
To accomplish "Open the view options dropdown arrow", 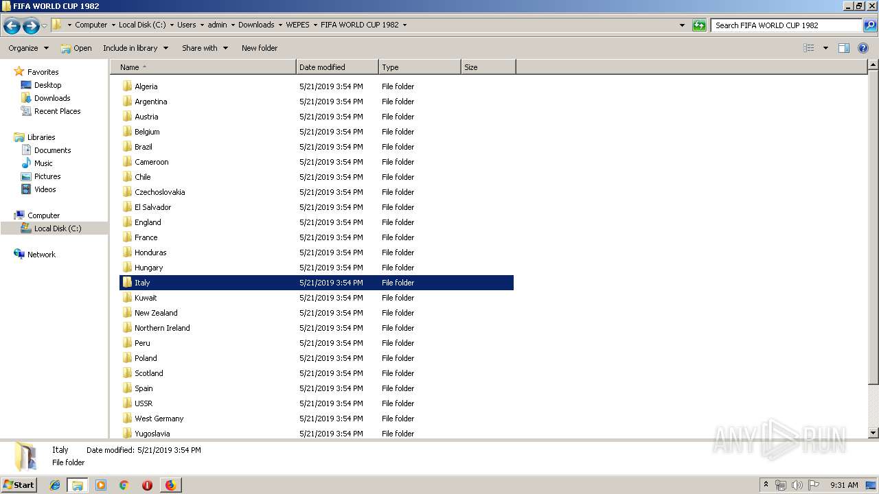I will 825,48.
